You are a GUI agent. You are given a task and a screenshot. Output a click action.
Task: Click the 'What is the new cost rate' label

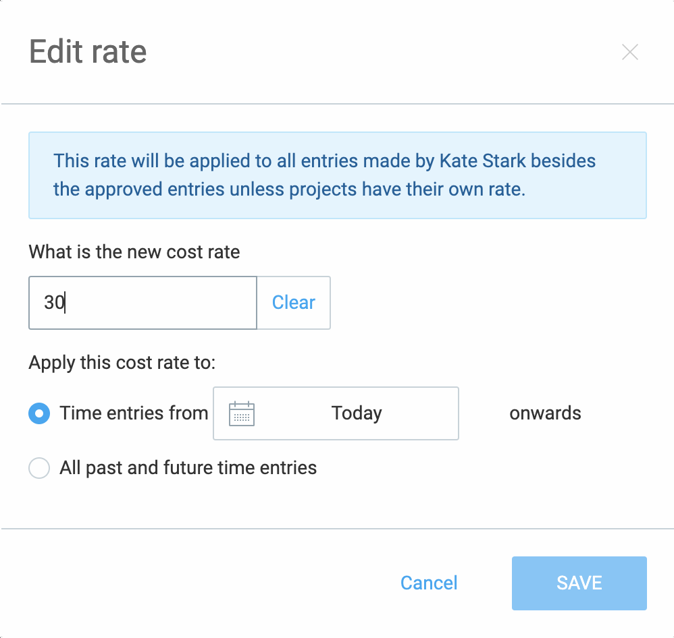134,252
